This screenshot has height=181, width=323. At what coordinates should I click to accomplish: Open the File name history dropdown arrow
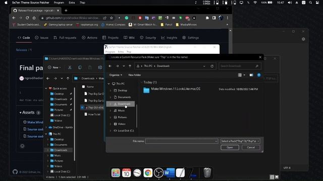(x=216, y=141)
